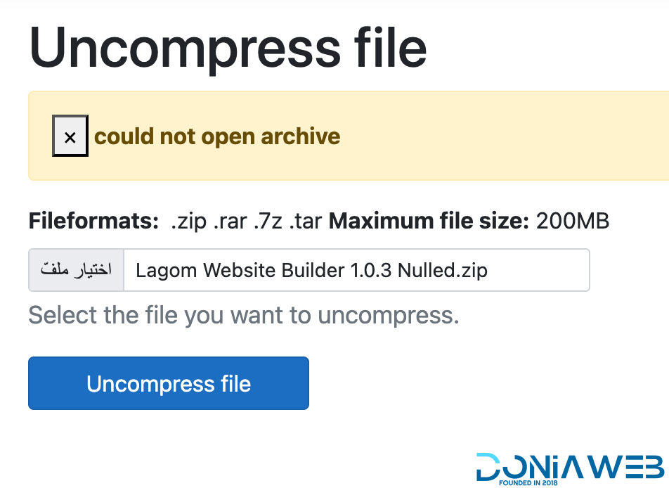The height and width of the screenshot is (488, 669).
Task: Click the 200MB size value
Action: pos(573,221)
